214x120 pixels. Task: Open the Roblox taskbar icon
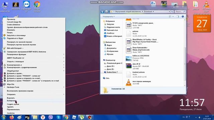click(74, 117)
